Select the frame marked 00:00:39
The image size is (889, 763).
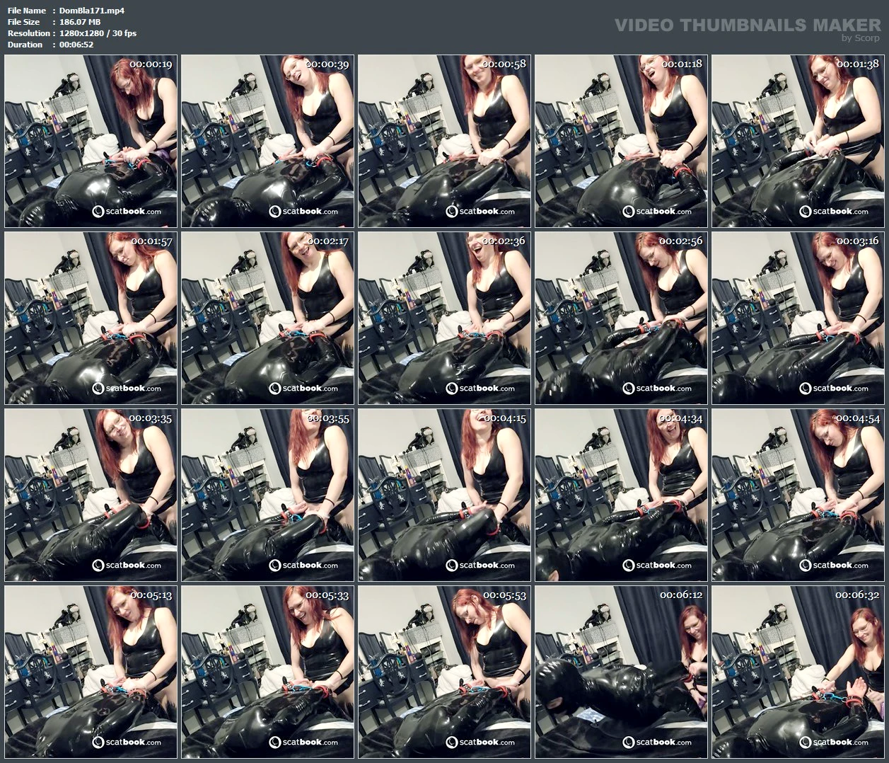tap(268, 142)
